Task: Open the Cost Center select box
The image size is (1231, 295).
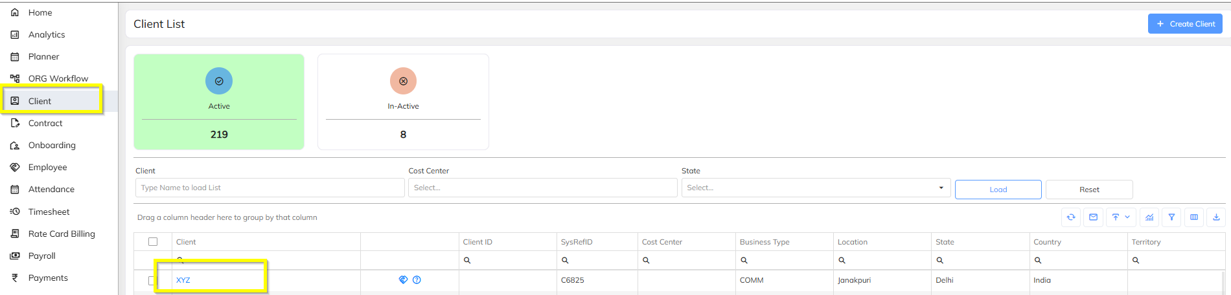Action: (x=542, y=188)
